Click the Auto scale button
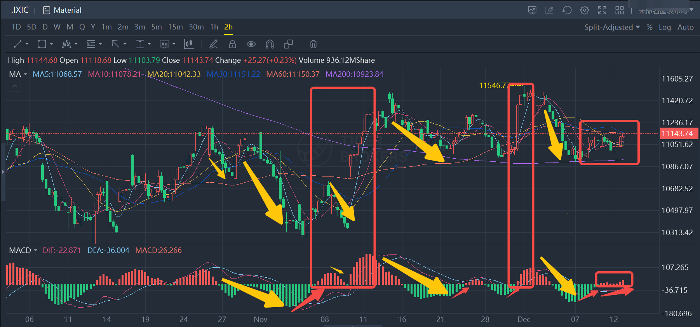Image resolution: width=700 pixels, height=327 pixels. 685,28
